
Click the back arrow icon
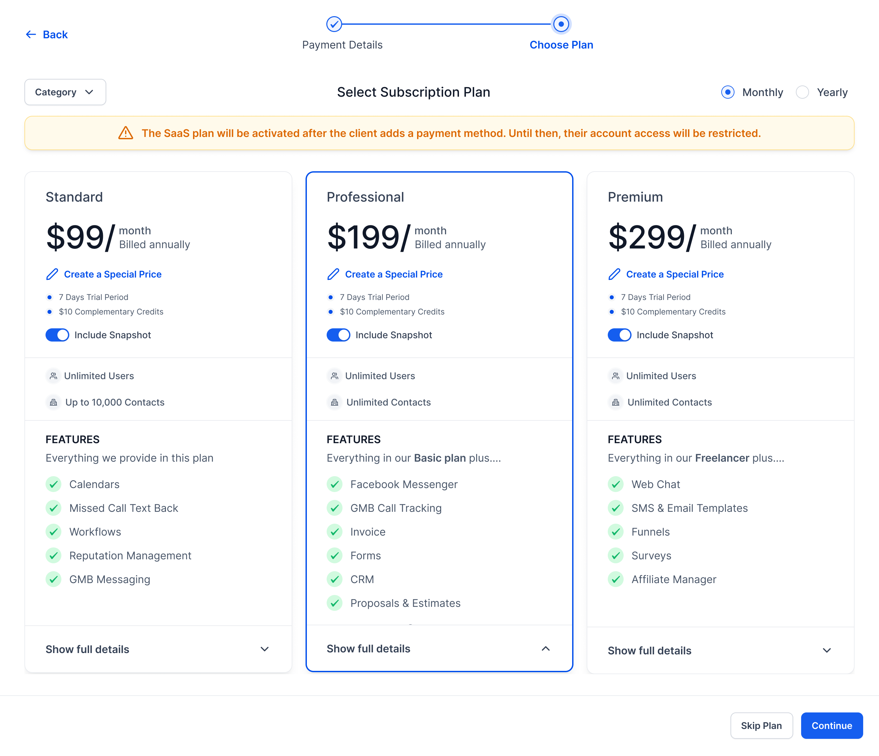(x=31, y=34)
